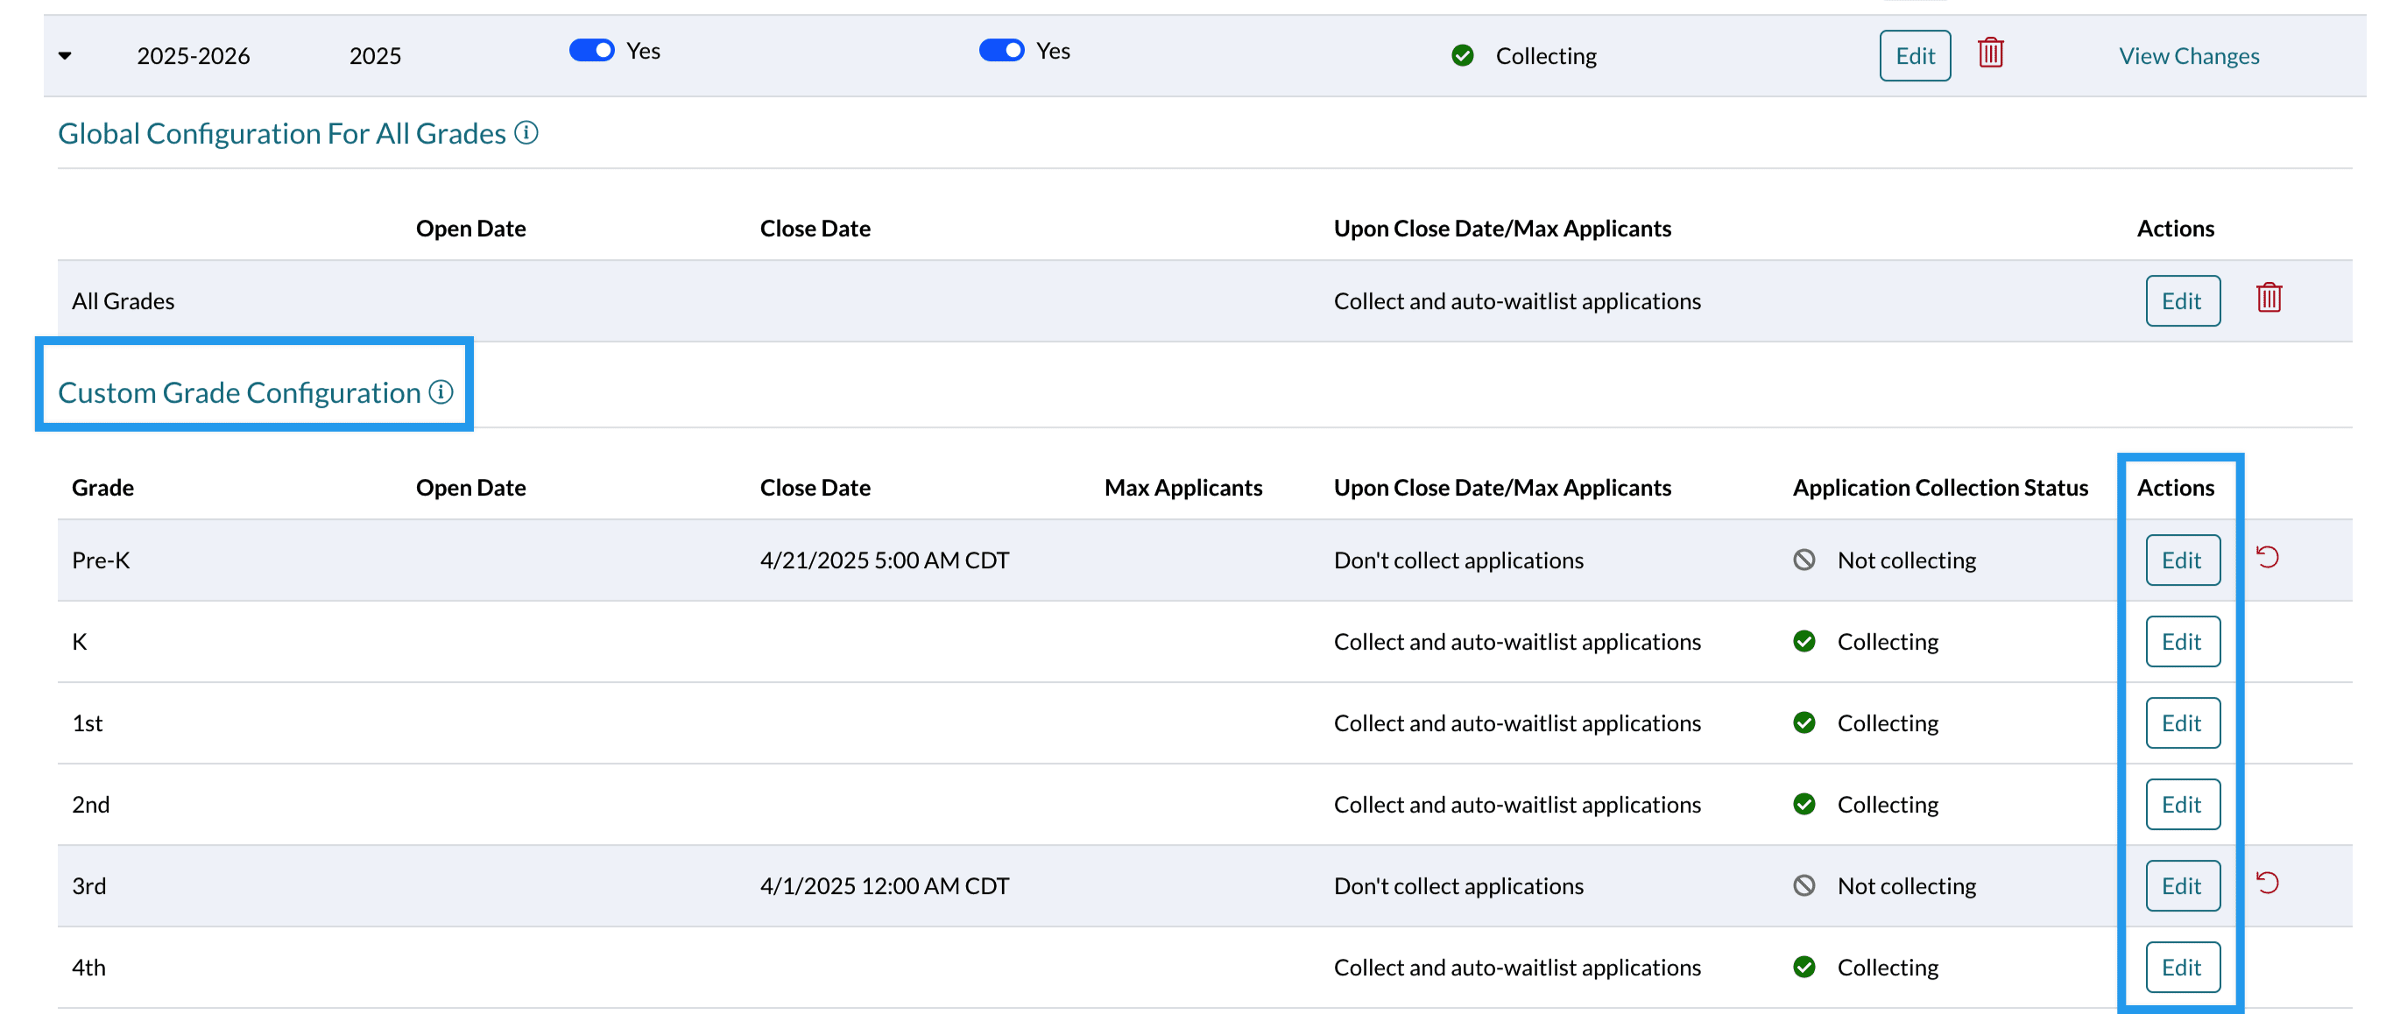Click the Not collecting icon for Pre-K

tap(1804, 560)
